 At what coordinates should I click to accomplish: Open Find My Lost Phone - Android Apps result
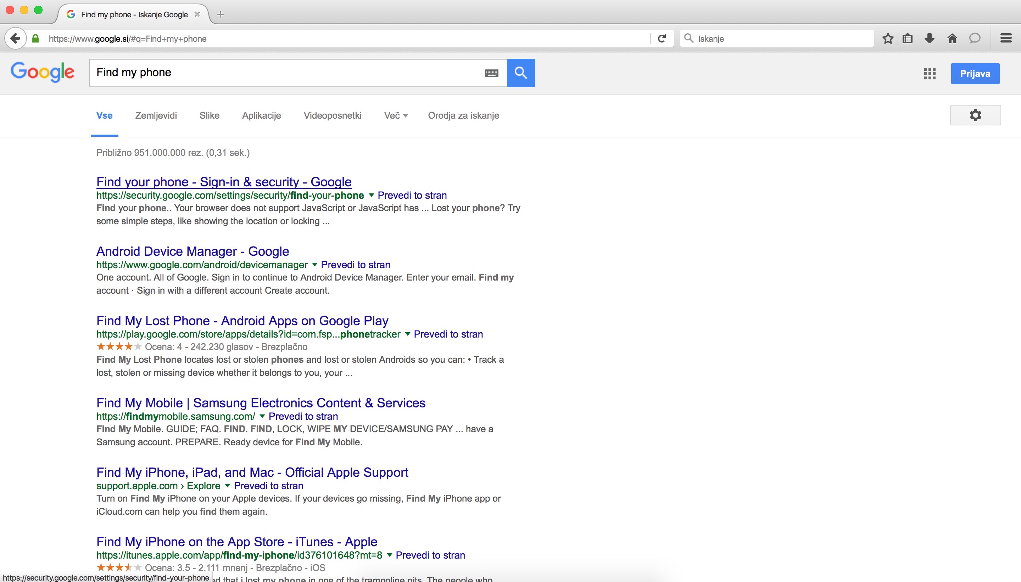[x=242, y=321]
